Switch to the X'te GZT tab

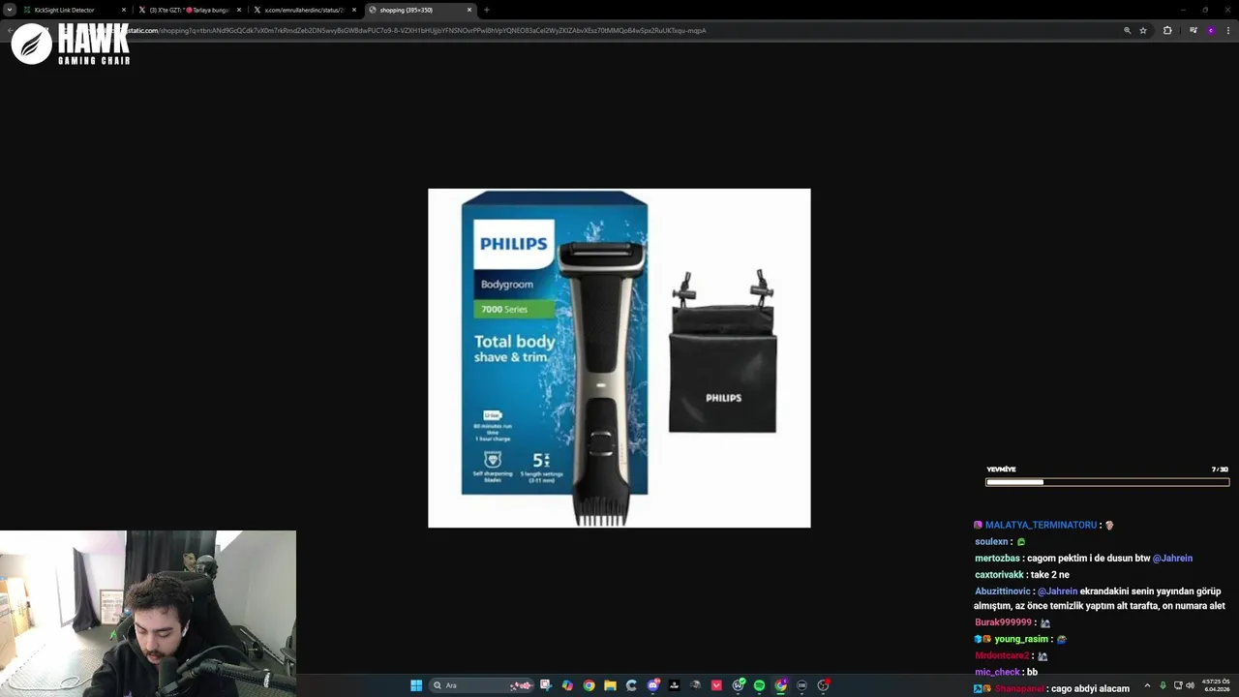click(188, 10)
